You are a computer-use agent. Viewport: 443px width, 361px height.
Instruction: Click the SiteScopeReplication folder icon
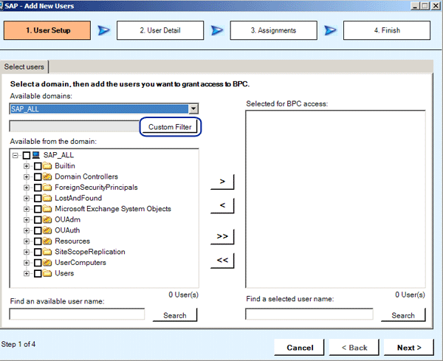[47, 252]
